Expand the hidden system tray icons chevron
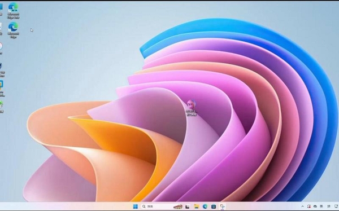This screenshot has height=211, width=339. pos(302,206)
